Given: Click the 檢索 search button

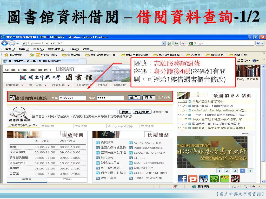Looking at the screenshot, I should (x=125, y=112).
